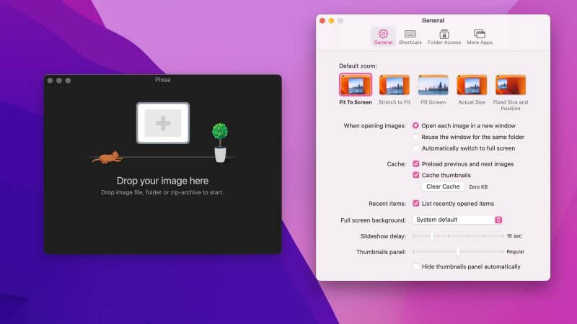
Task: Switch to the Shortcuts tab
Action: point(410,37)
